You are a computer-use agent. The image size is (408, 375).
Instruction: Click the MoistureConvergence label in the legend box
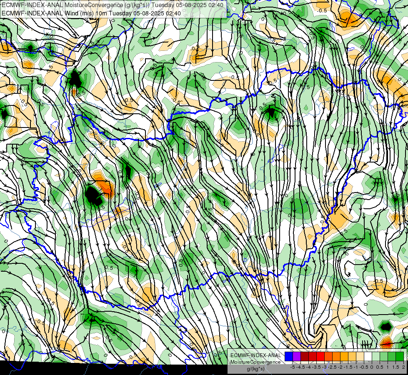click(x=255, y=362)
